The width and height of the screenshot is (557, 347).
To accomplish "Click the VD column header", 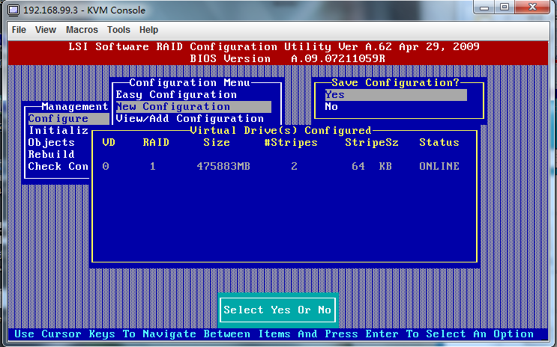I will click(x=109, y=143).
